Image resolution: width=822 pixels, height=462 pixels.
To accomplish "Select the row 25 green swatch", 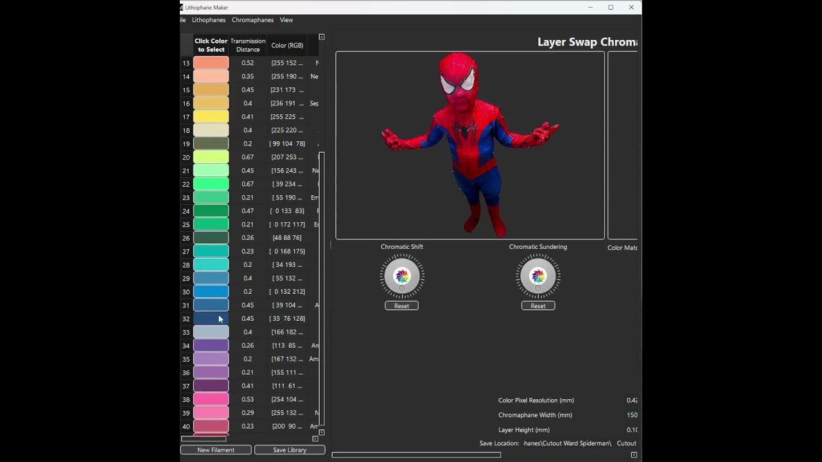I will [x=211, y=225].
